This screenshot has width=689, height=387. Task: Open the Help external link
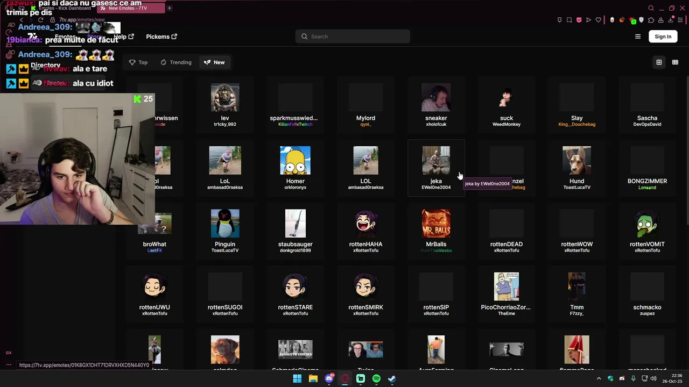point(124,37)
